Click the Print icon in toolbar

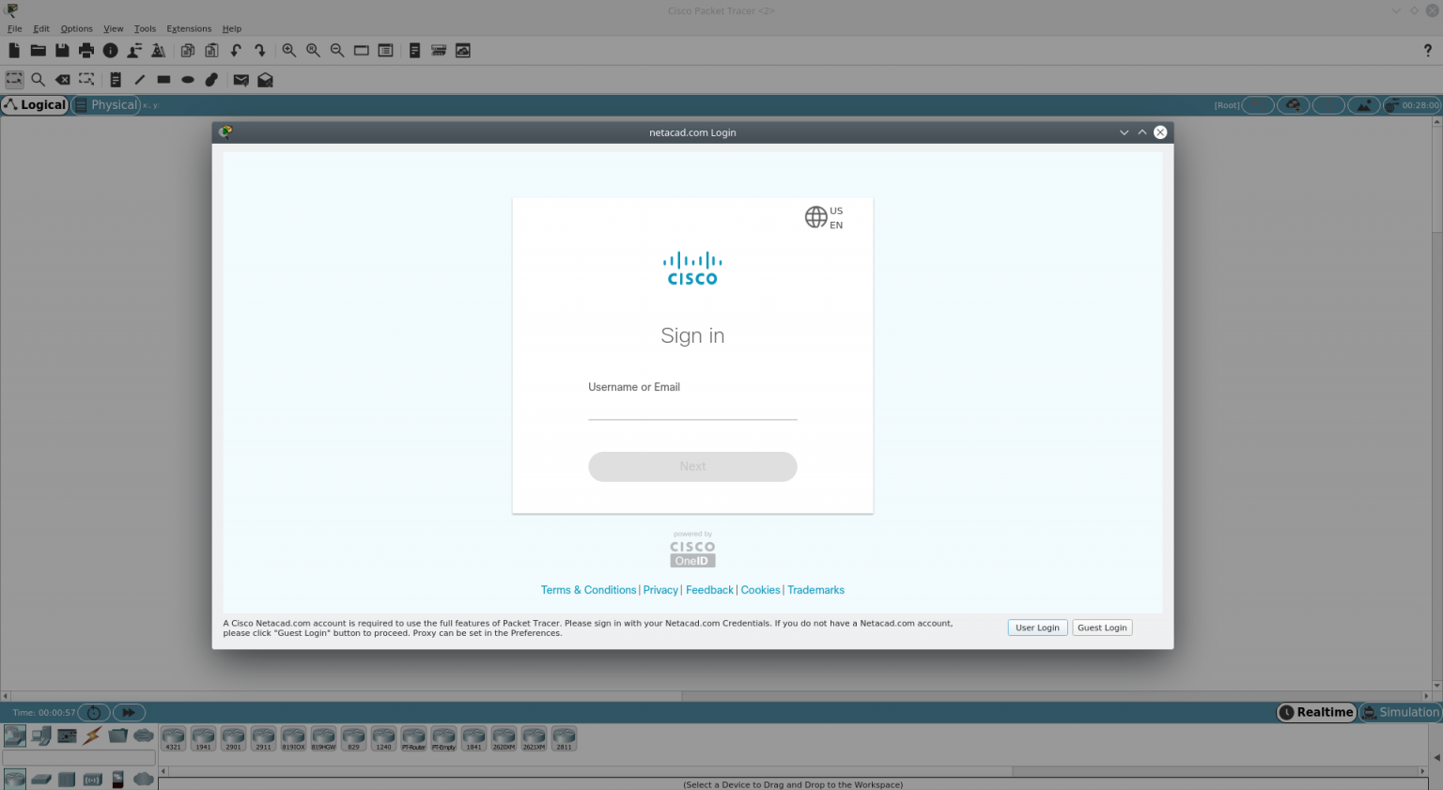[86, 51]
